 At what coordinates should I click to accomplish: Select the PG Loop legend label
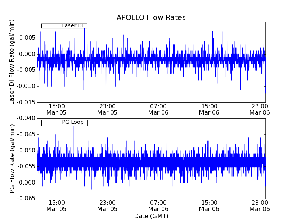[x=73, y=122]
